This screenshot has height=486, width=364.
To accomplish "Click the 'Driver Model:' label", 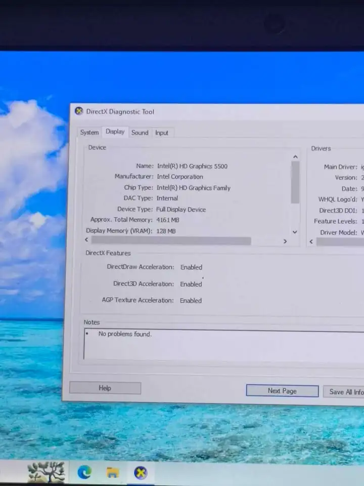I will coord(339,232).
